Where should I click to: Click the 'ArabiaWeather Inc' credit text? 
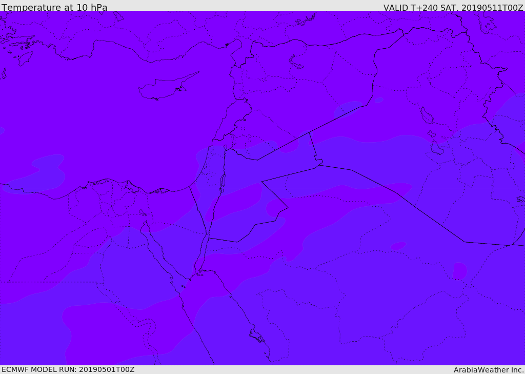click(489, 370)
